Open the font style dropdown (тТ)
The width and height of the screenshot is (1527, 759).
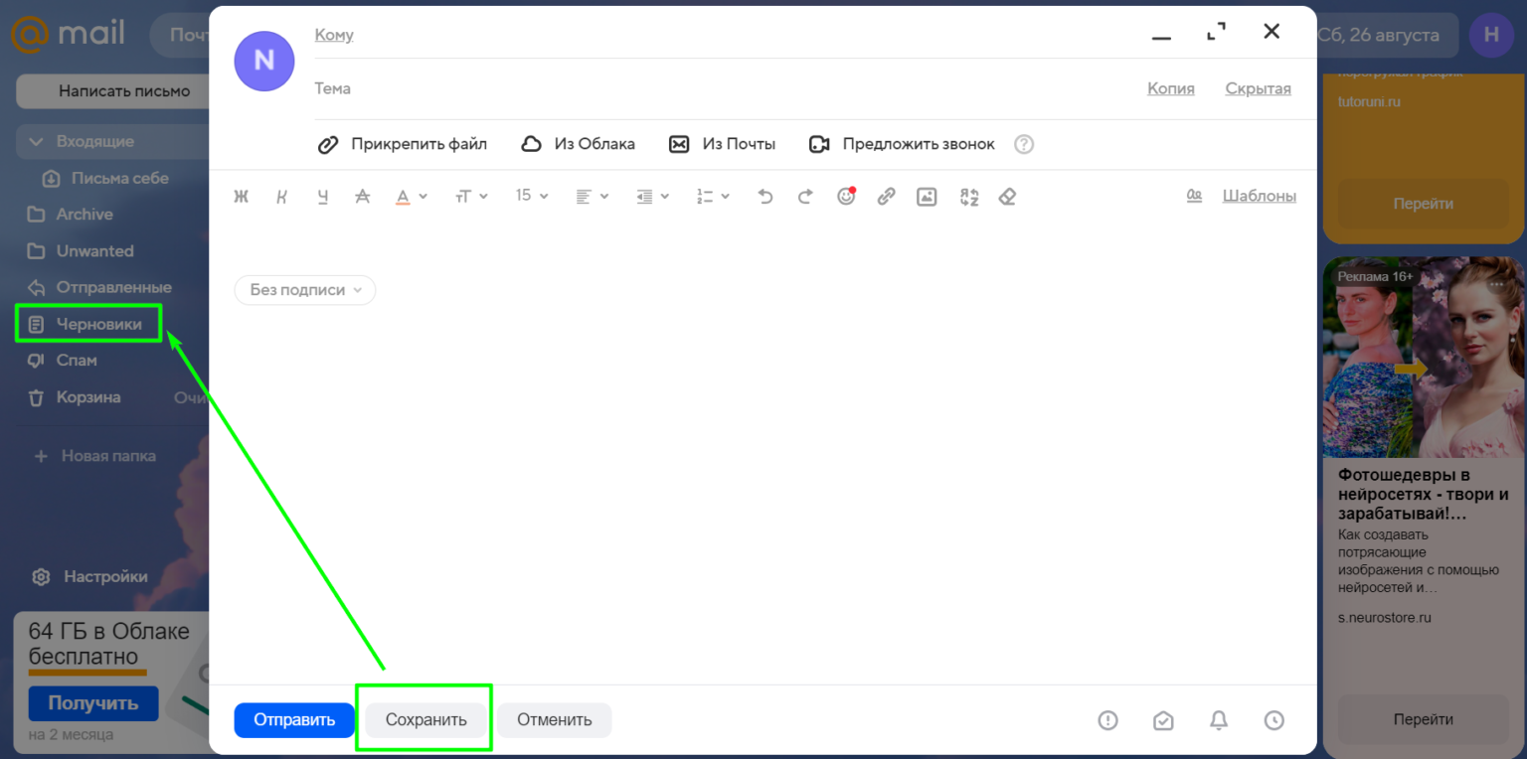pos(471,197)
